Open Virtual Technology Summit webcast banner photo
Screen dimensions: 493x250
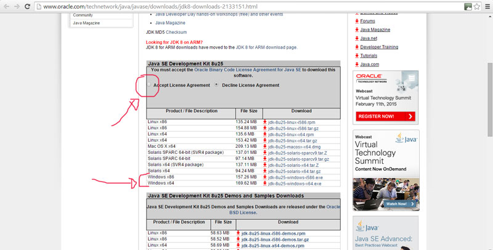click(386, 194)
